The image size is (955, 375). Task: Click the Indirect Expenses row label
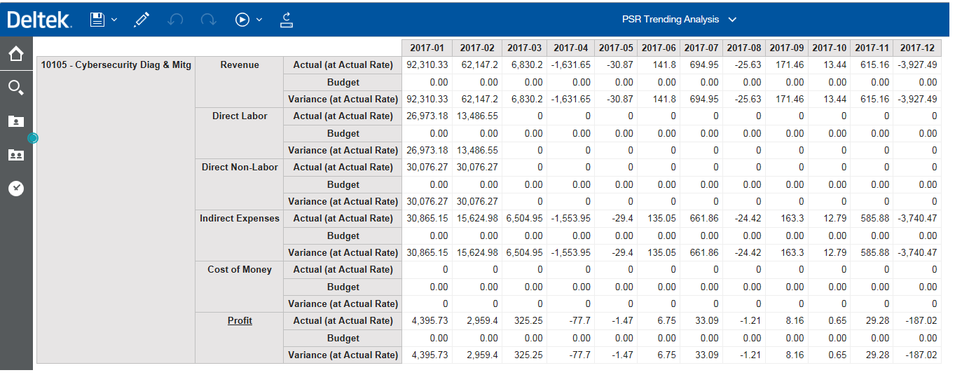pyautogui.click(x=240, y=218)
